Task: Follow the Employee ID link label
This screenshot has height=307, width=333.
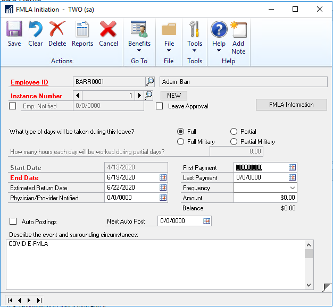Action: tap(29, 82)
